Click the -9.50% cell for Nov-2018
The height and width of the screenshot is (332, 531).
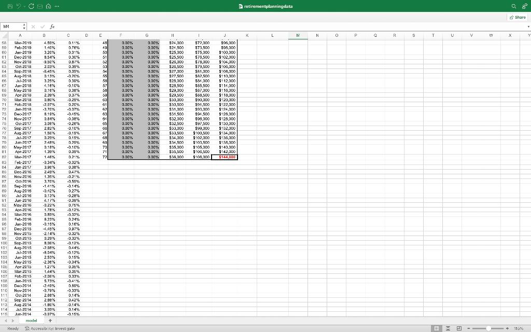[44, 62]
